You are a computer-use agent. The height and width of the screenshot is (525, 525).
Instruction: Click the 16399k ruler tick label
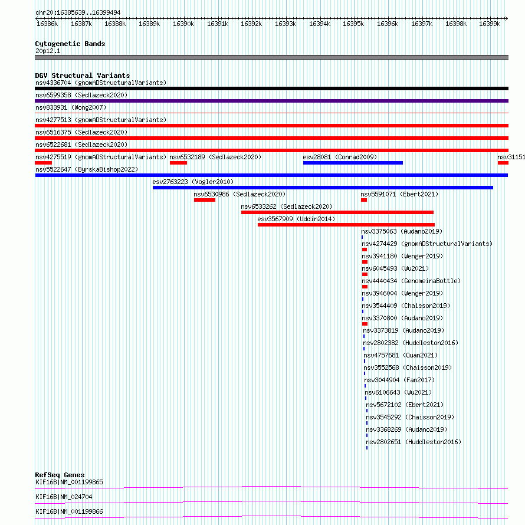click(490, 24)
